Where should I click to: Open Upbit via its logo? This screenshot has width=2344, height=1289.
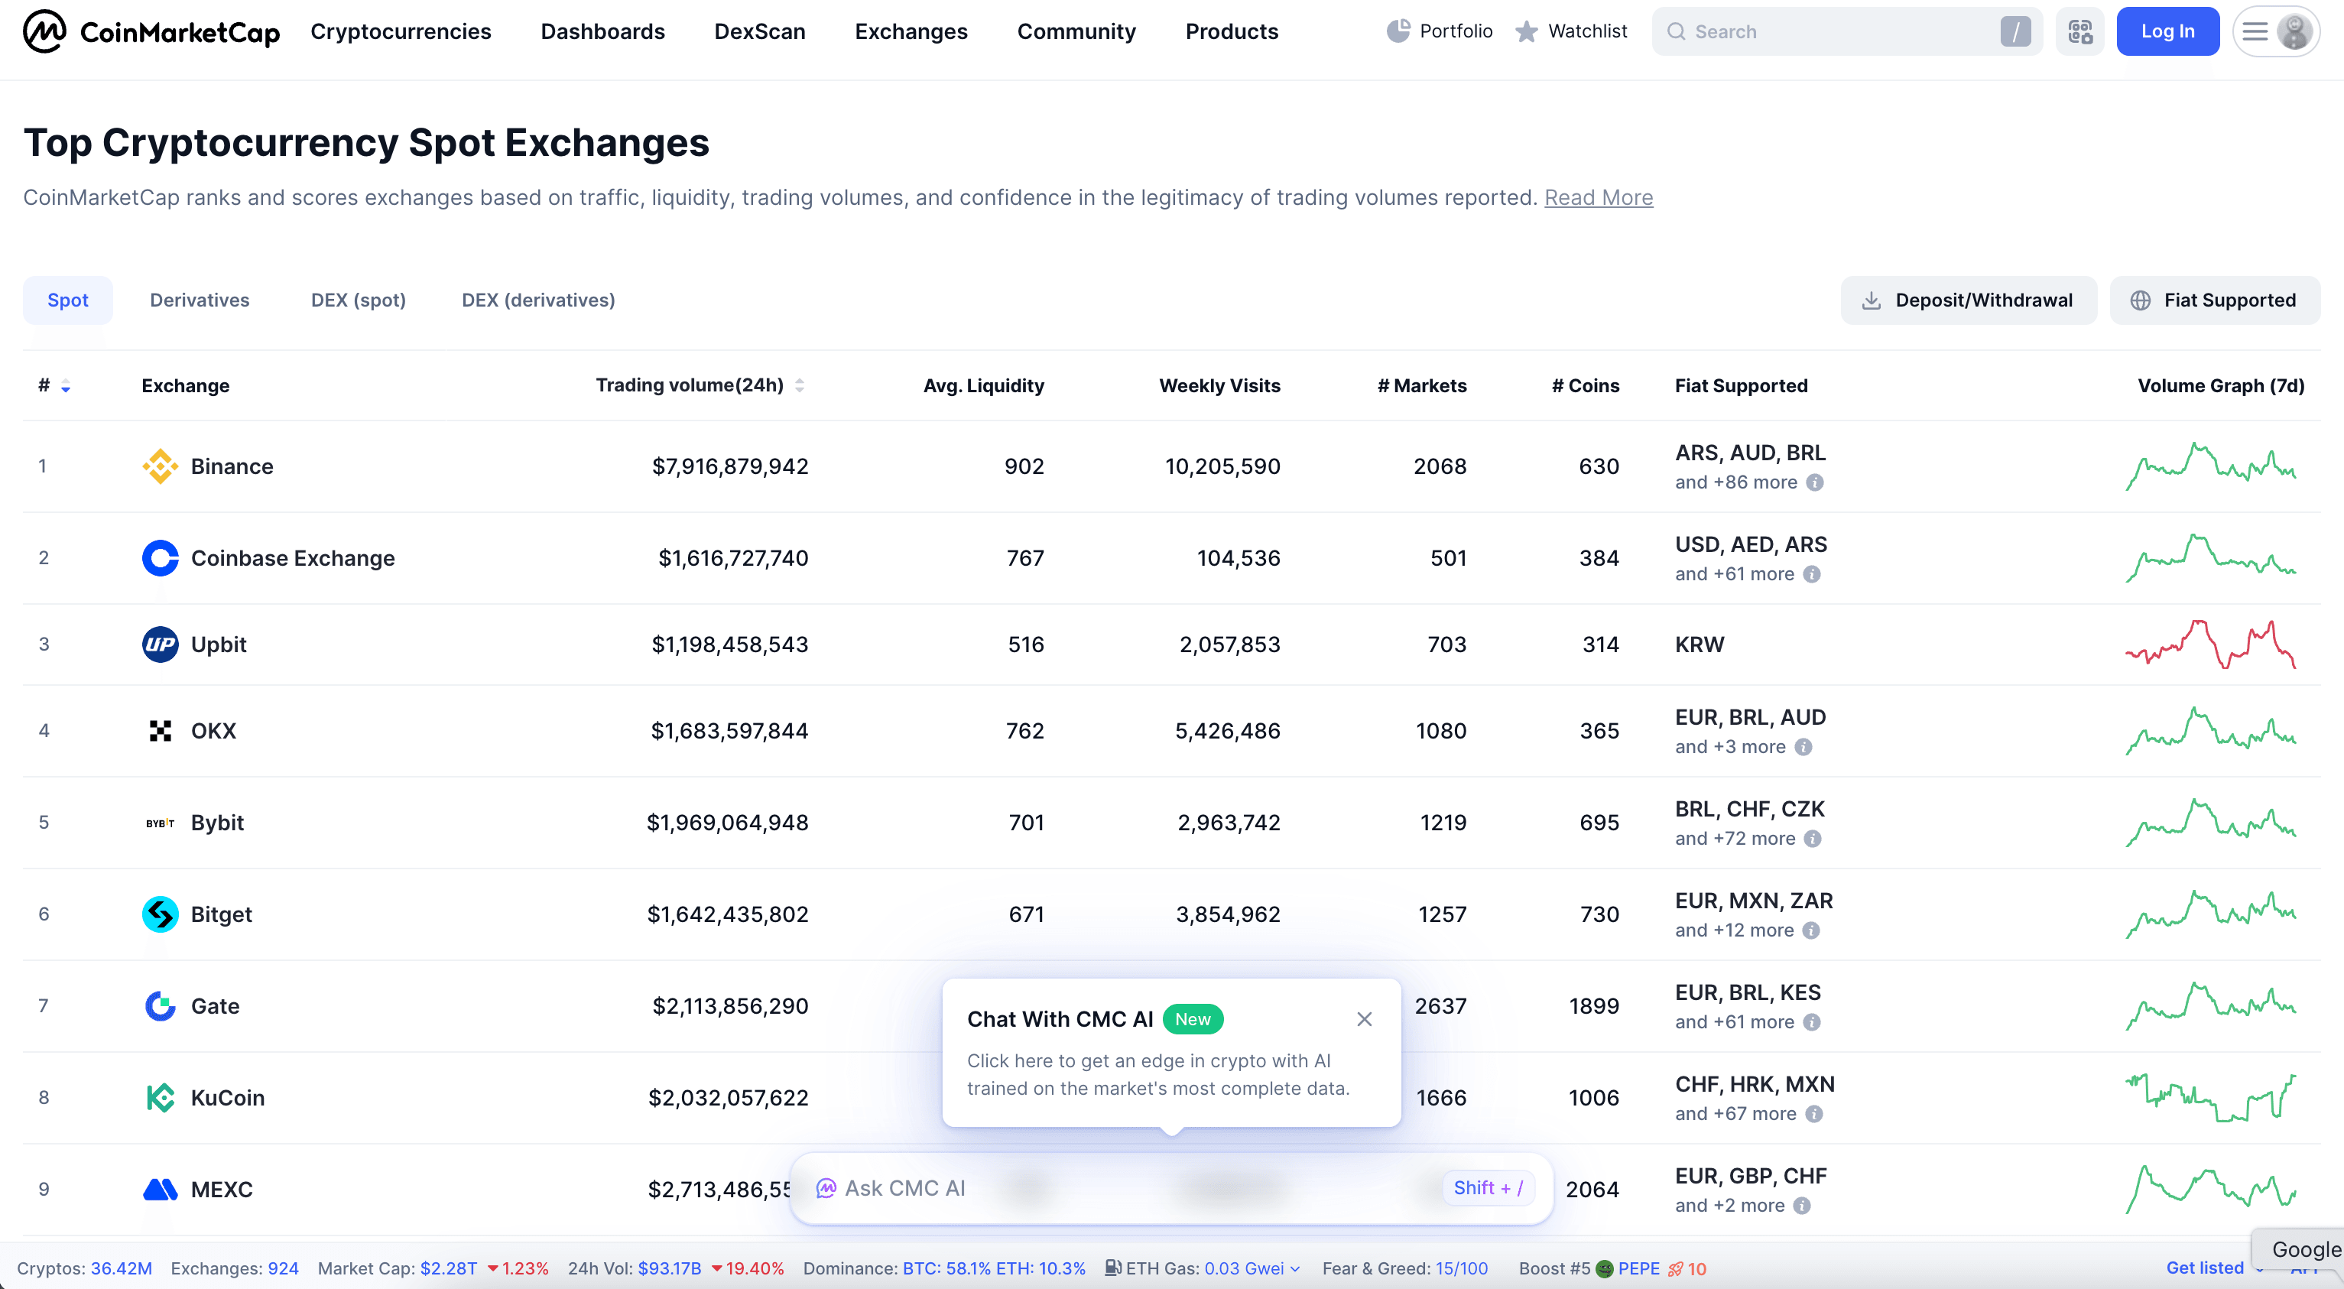point(160,644)
